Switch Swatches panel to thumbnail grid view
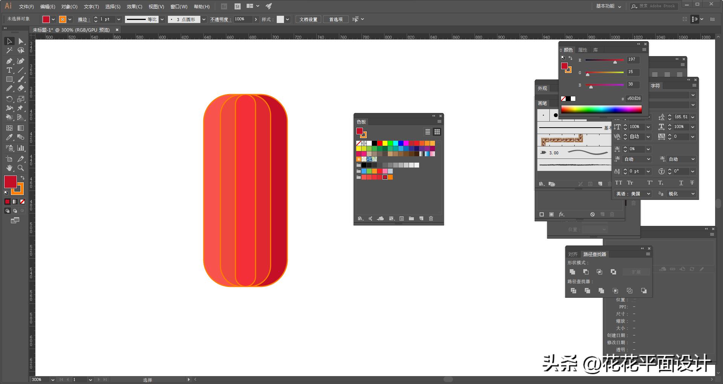Screen dimensions: 723x384 click(437, 132)
